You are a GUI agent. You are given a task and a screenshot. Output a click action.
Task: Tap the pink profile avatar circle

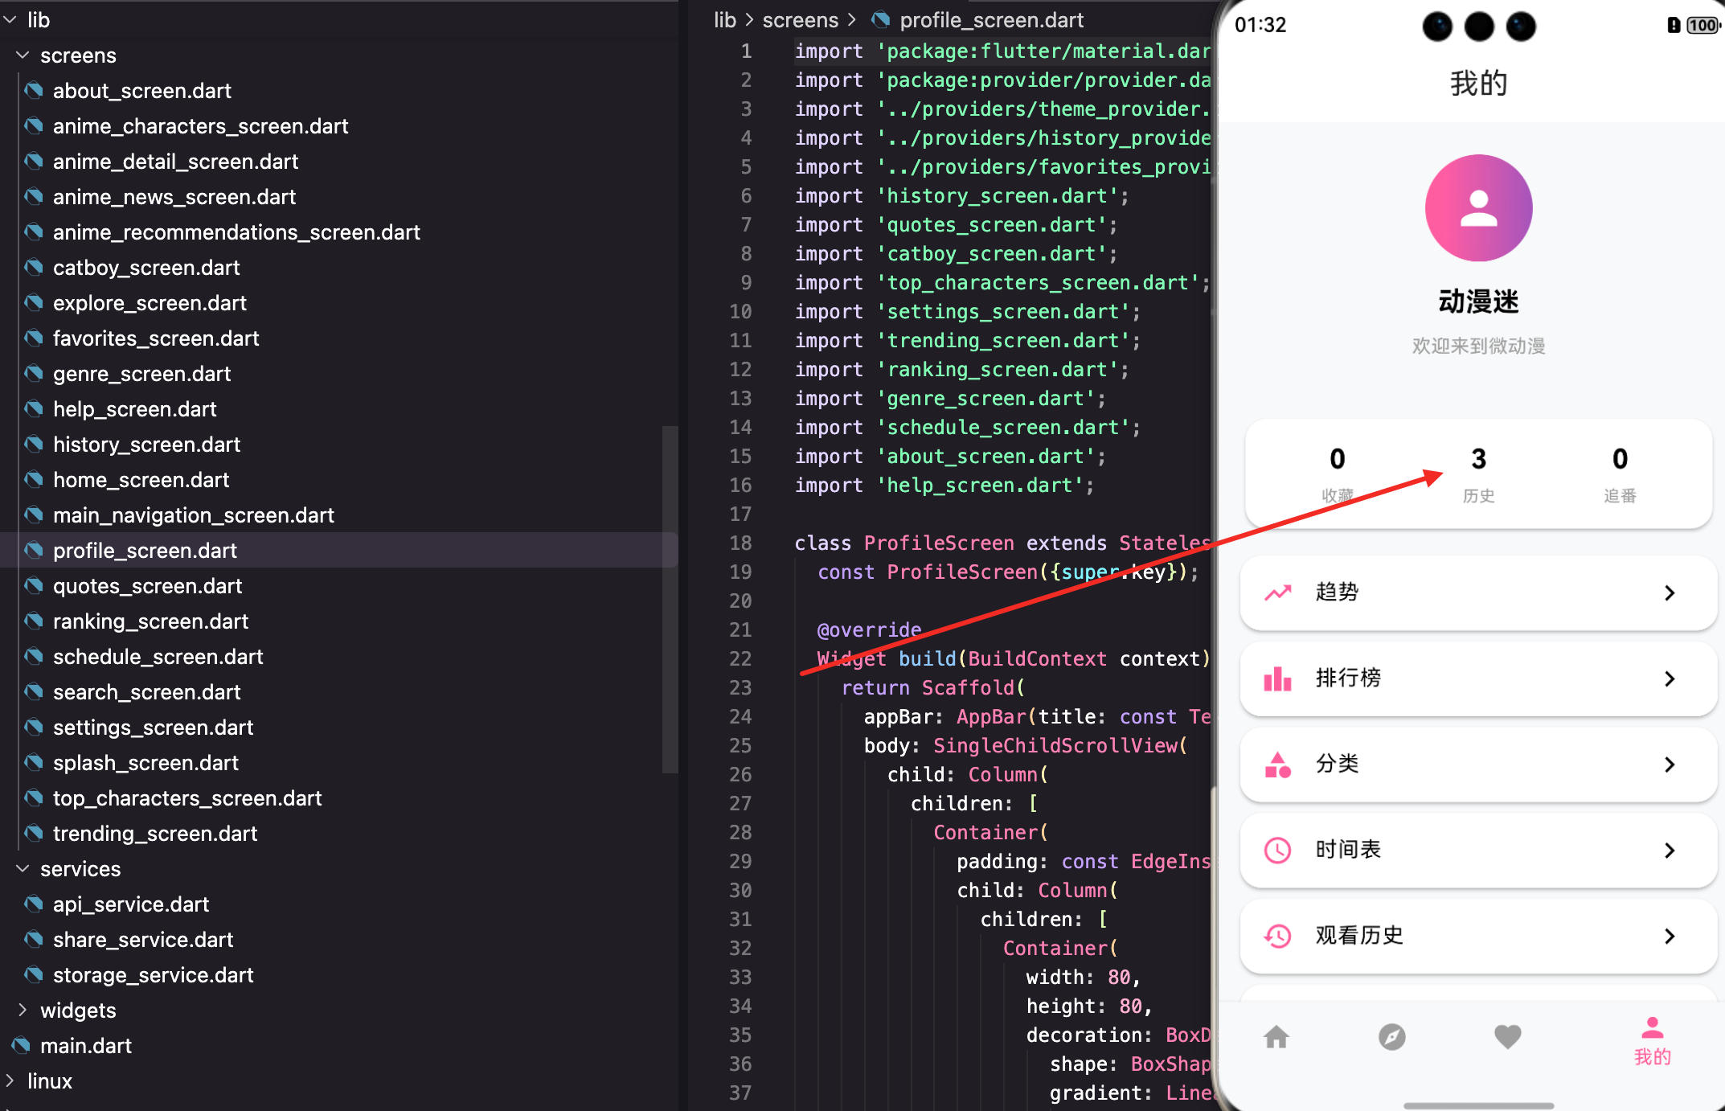(1478, 208)
